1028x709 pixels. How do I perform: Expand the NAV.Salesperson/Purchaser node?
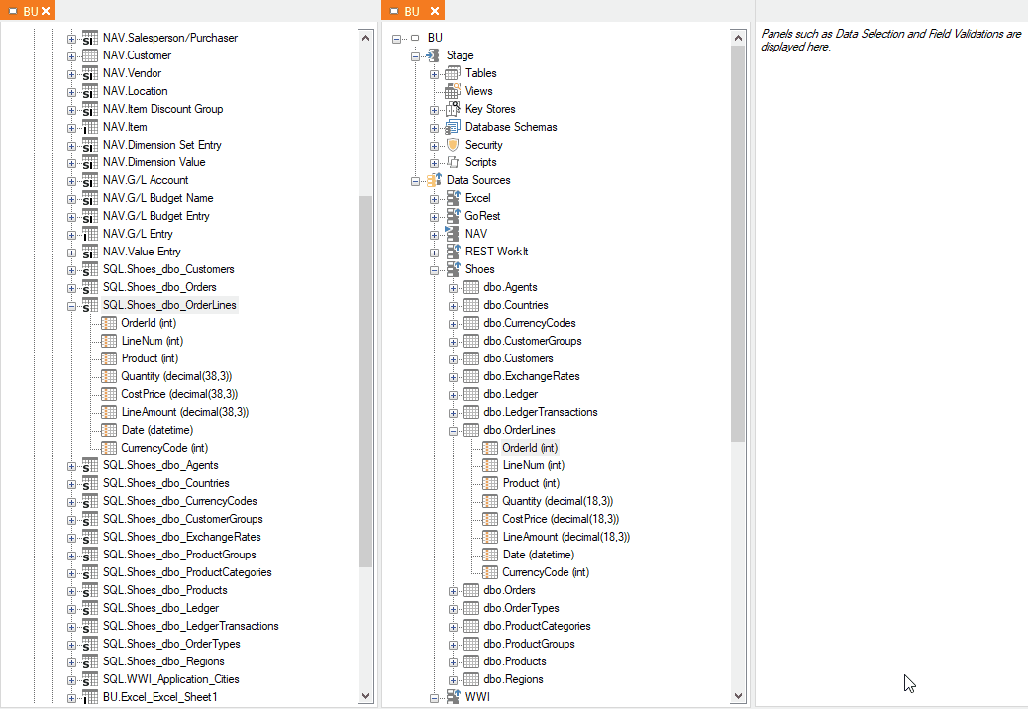(71, 39)
